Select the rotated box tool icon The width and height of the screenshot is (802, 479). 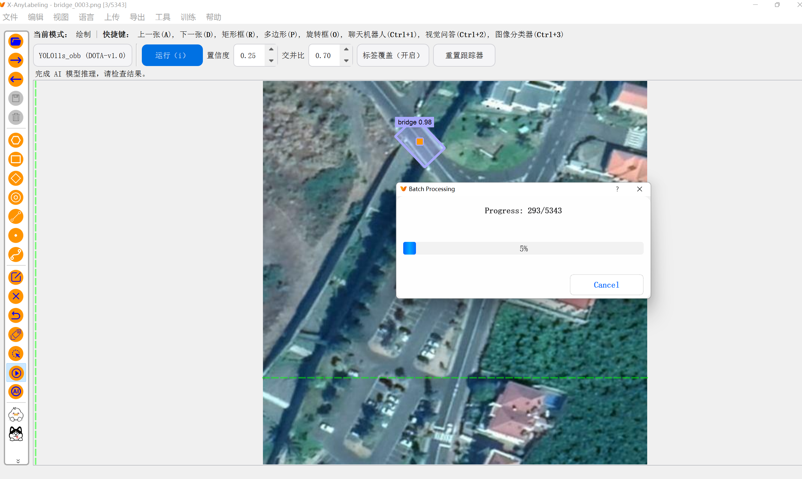pyautogui.click(x=16, y=178)
